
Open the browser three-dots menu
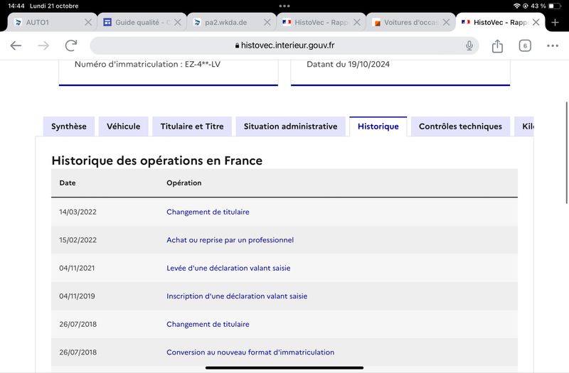553,45
